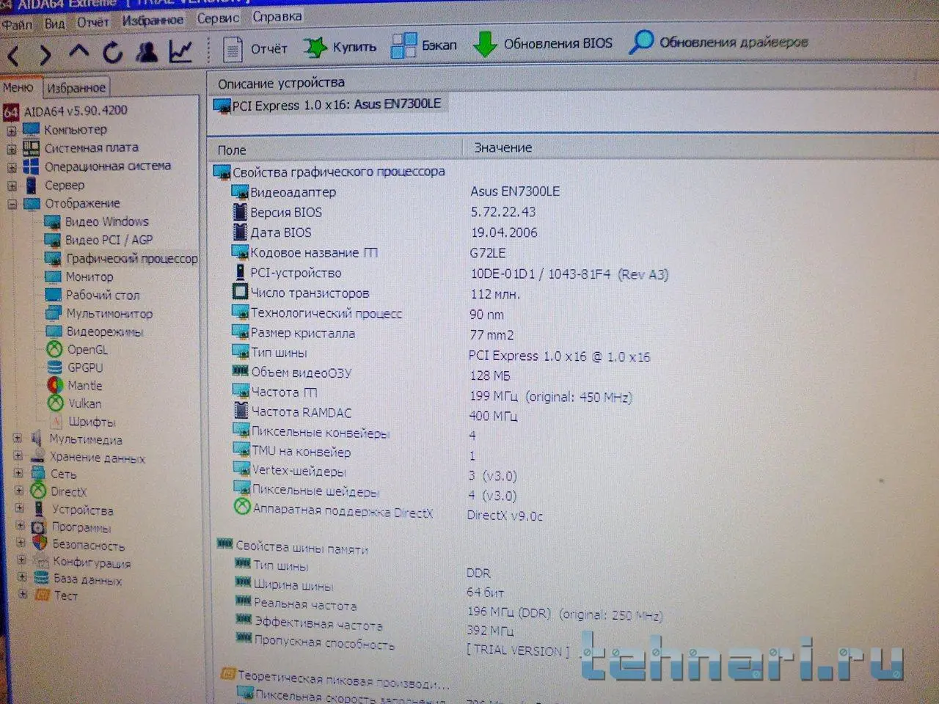Expand the Сеть tree node

click(18, 473)
